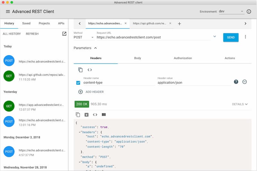The image size is (257, 171).
Task: Remove the content-type header
Action: (x=244, y=82)
